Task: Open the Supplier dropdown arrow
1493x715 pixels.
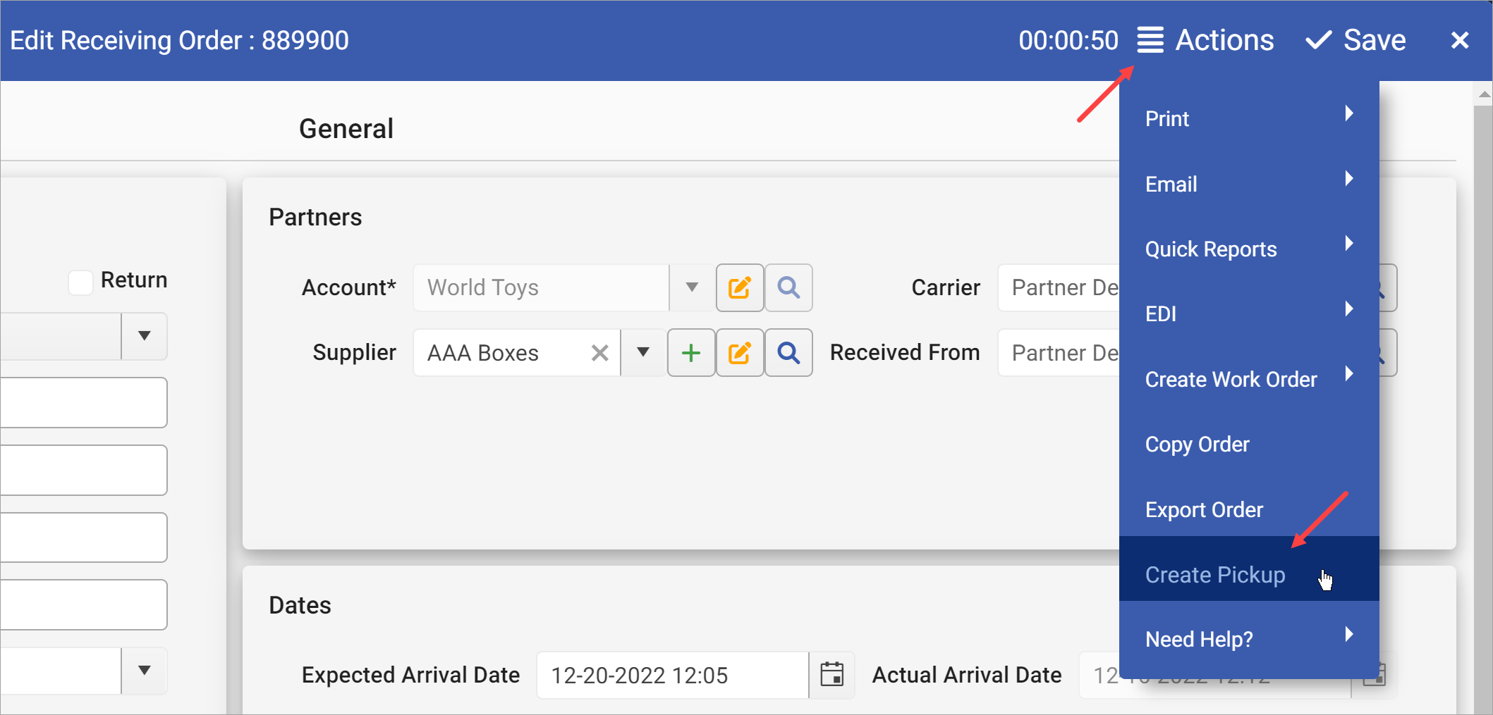Action: [x=642, y=352]
